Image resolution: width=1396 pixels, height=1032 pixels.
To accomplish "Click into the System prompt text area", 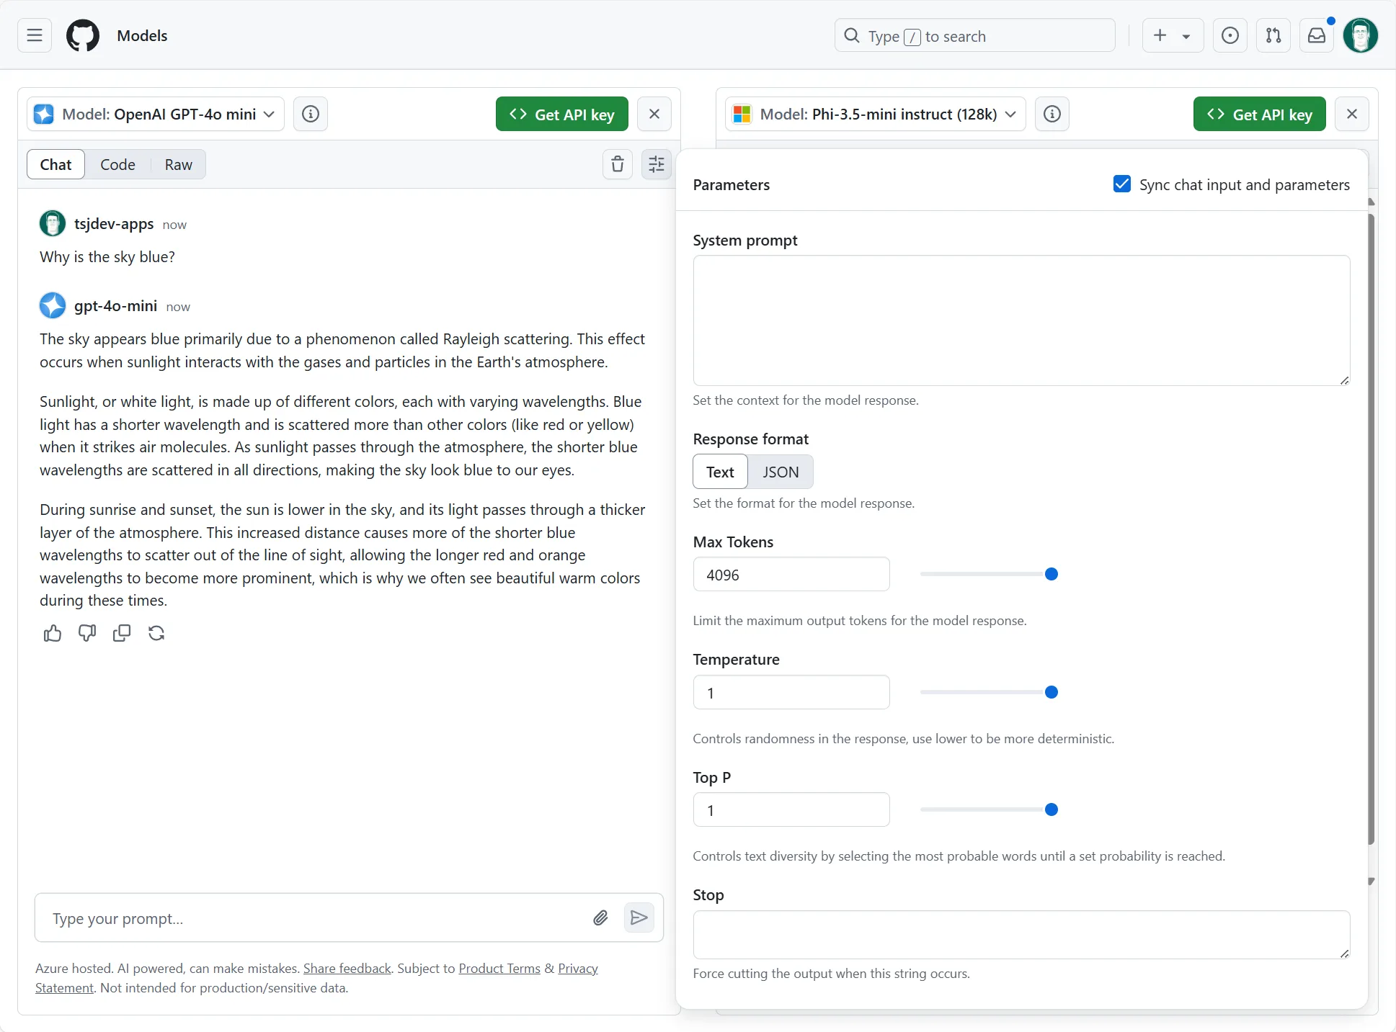I will click(x=1021, y=320).
